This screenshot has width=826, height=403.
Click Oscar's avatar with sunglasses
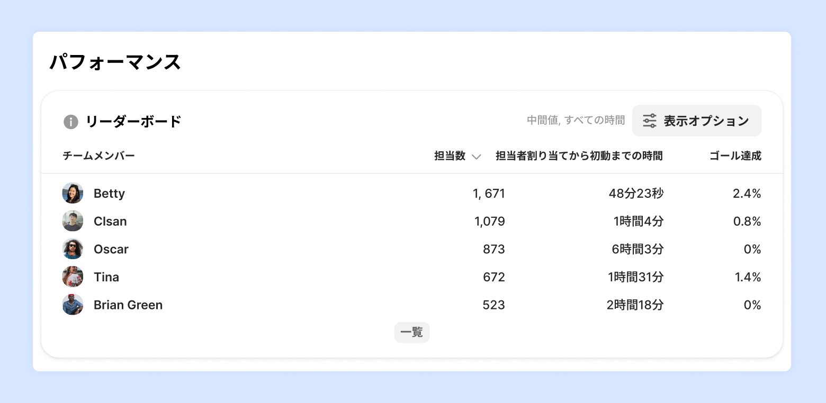pyautogui.click(x=73, y=249)
